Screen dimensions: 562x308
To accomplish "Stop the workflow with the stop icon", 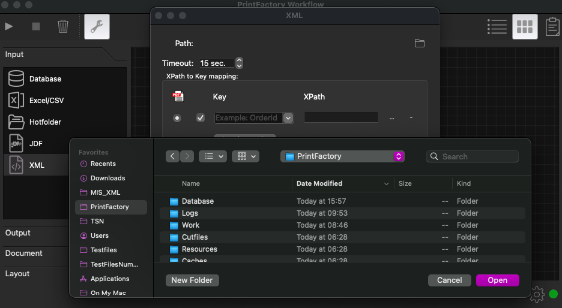I will click(x=36, y=26).
